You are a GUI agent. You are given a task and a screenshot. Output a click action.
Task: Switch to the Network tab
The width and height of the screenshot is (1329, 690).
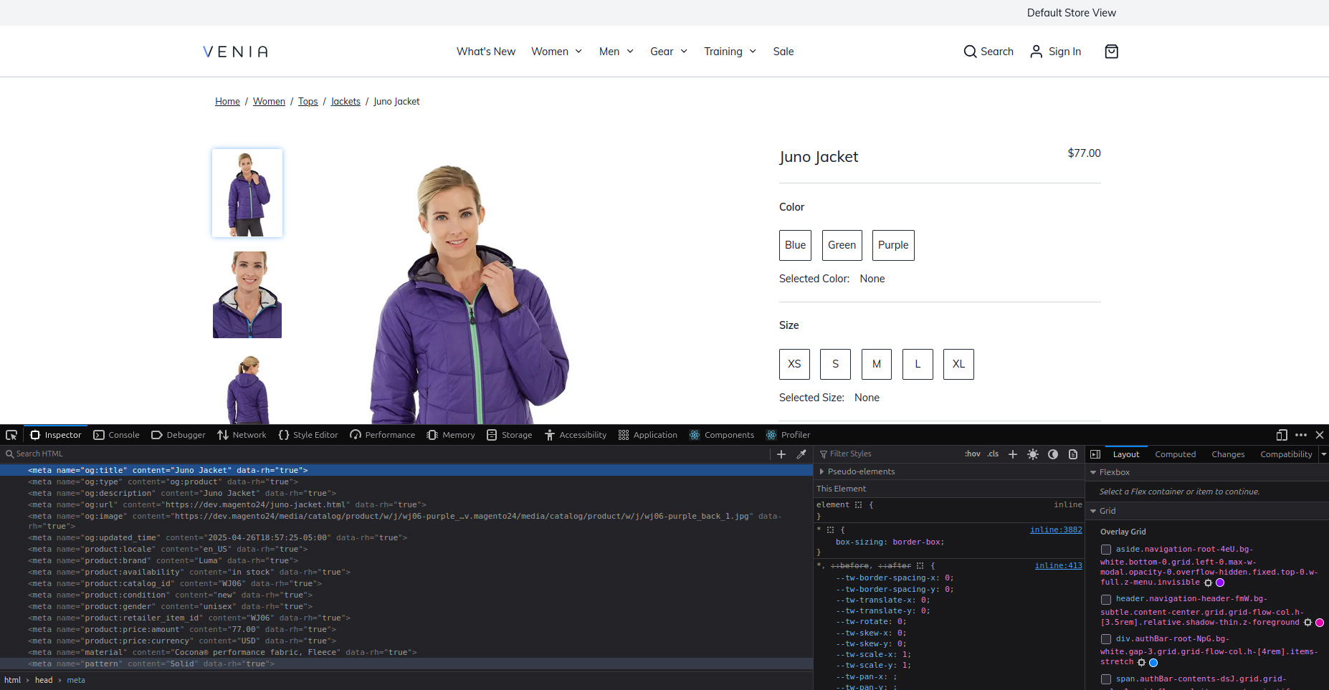click(242, 435)
